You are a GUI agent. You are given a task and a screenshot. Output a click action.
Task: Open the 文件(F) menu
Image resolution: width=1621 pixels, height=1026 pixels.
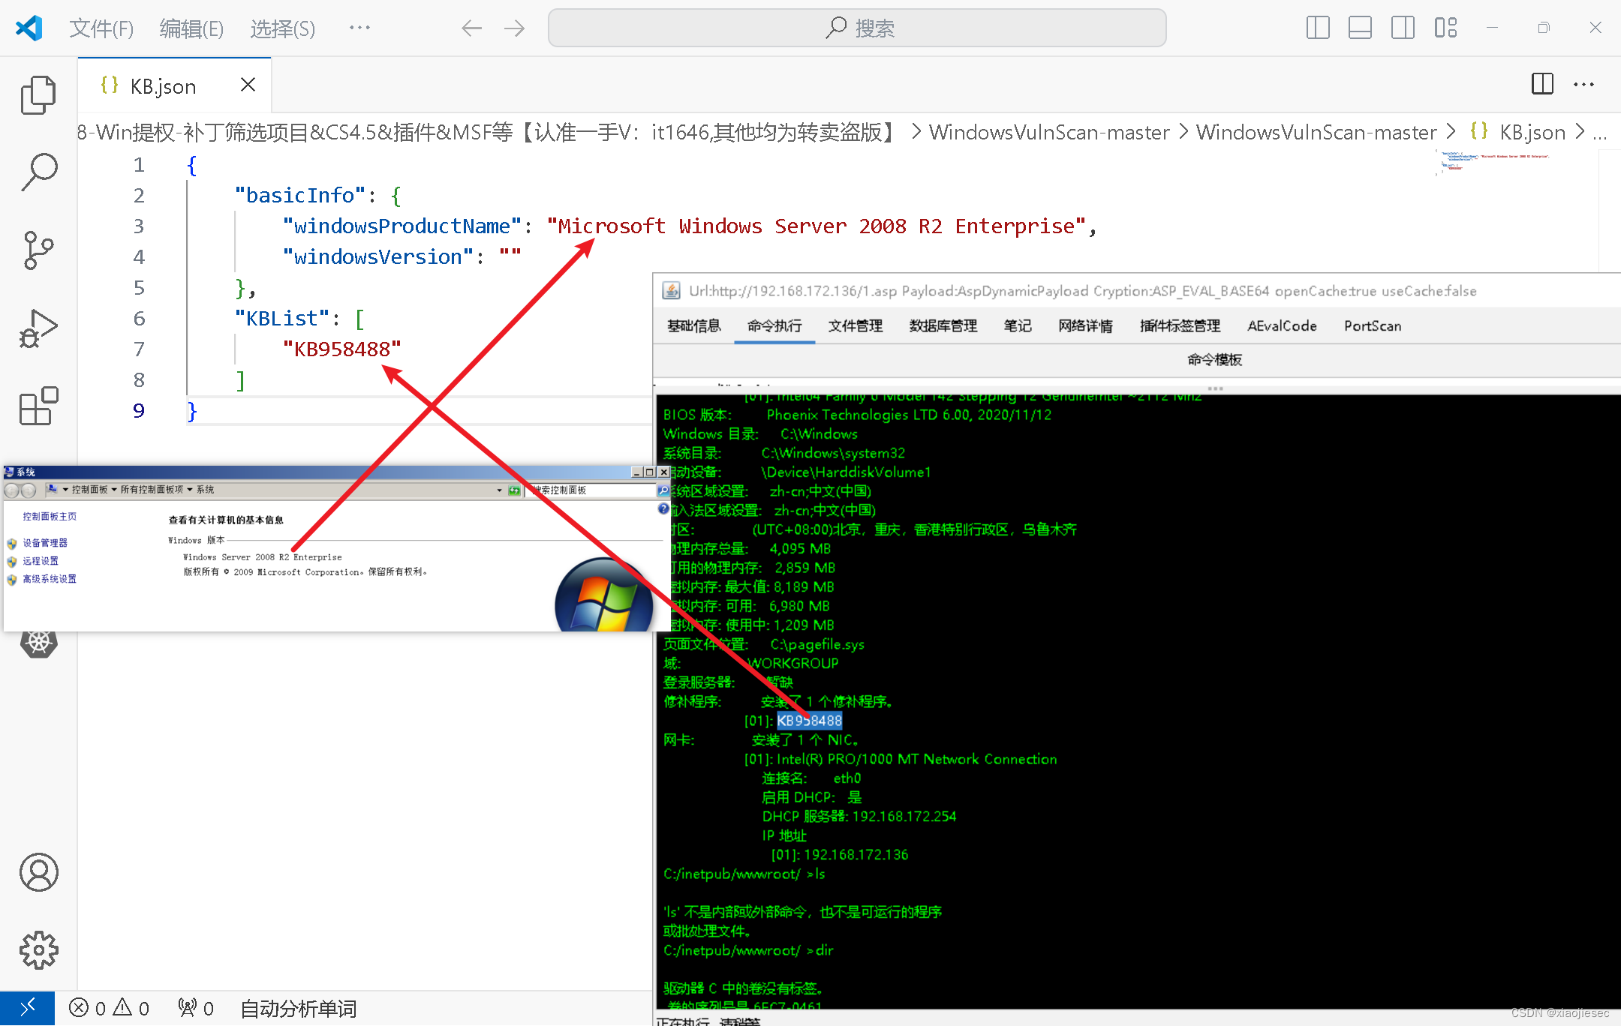coord(101,28)
